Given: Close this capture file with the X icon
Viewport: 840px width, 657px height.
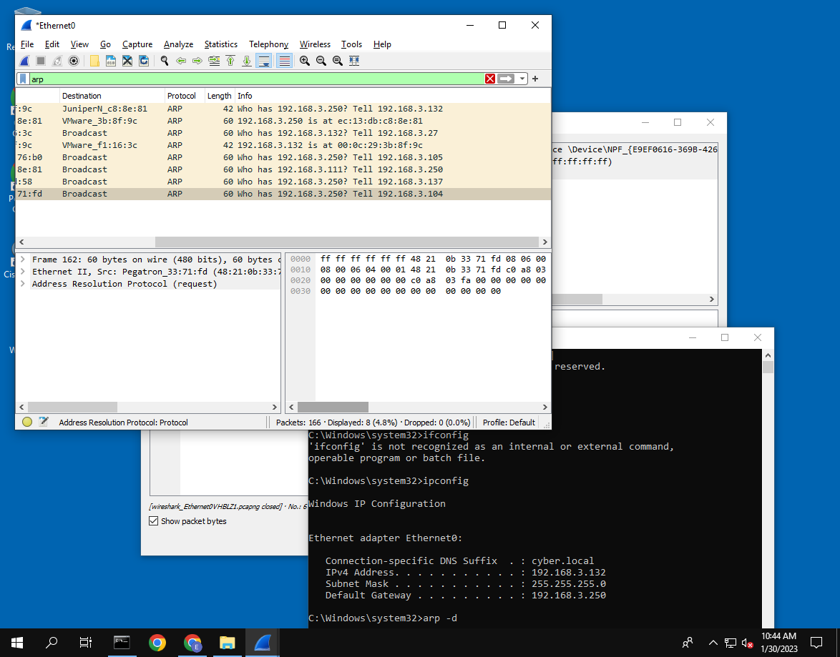Looking at the screenshot, I should tap(127, 61).
